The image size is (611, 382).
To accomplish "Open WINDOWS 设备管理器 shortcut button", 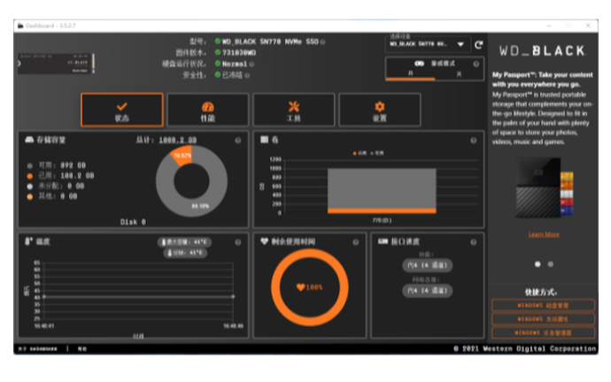I will (x=543, y=333).
